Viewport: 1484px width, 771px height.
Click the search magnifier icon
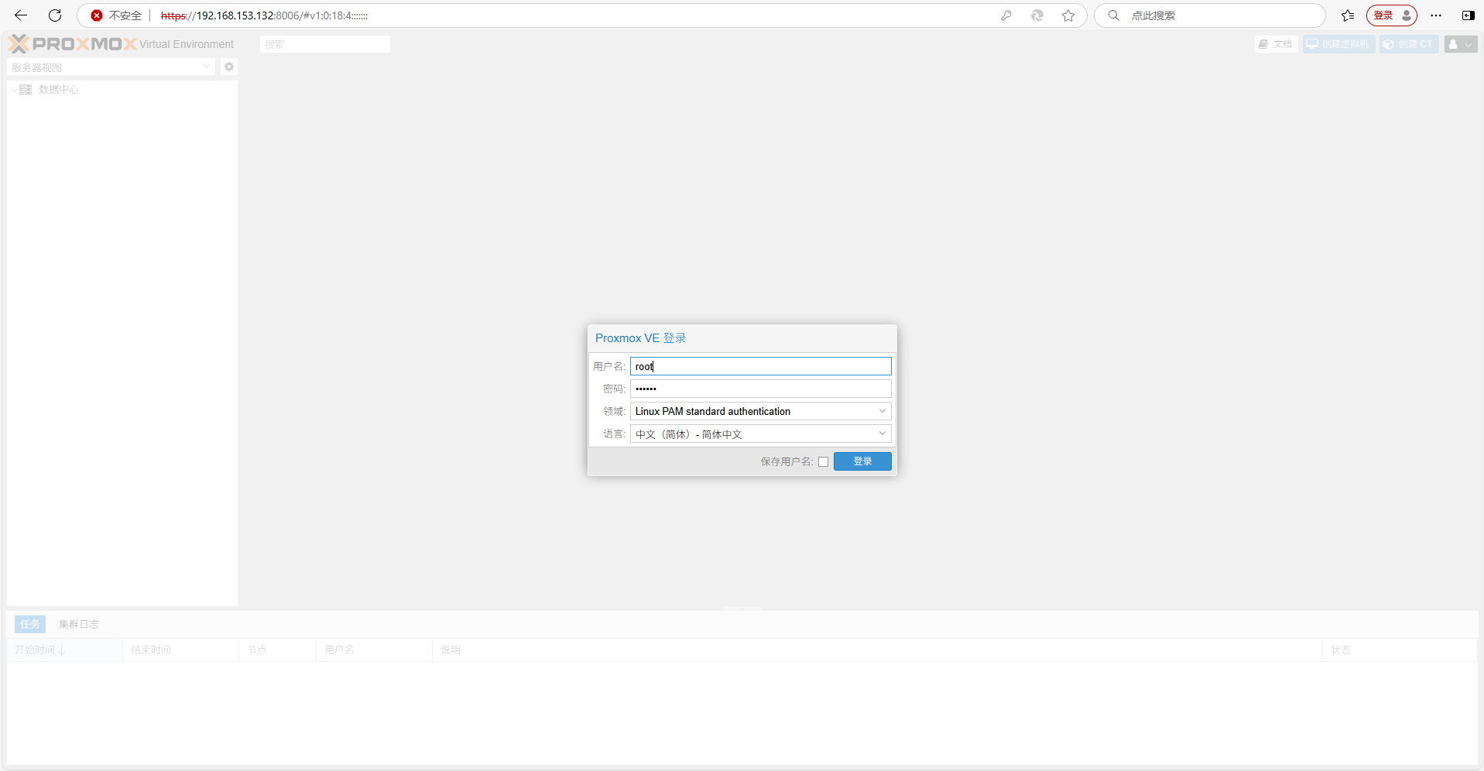1114,15
